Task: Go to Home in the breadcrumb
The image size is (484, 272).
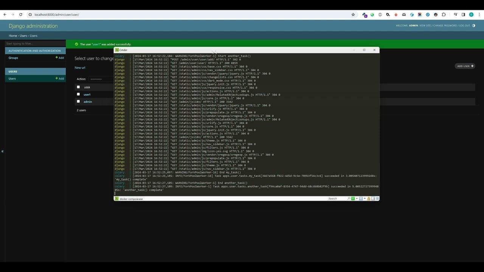Action: point(13,36)
